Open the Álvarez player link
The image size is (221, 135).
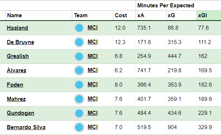[x=16, y=70]
